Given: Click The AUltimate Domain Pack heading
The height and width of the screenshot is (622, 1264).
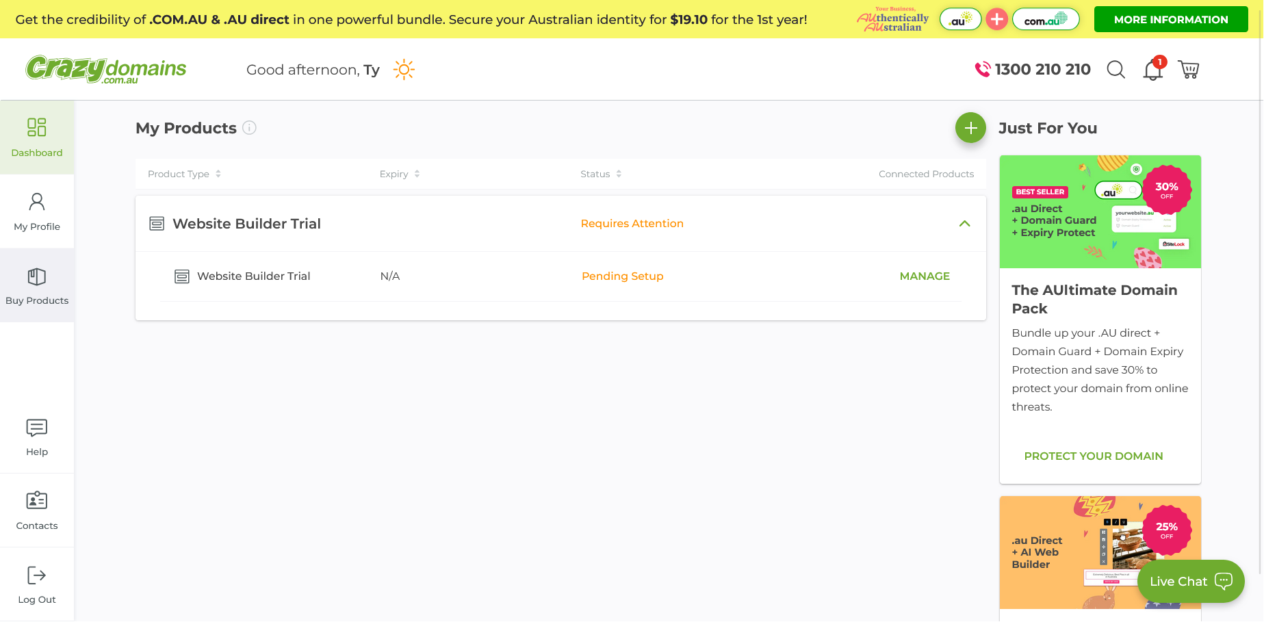Looking at the screenshot, I should [1095, 299].
